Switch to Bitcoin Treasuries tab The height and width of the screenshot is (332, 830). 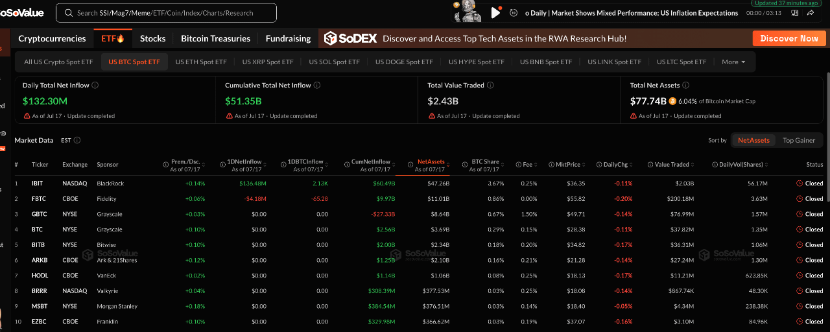point(215,38)
